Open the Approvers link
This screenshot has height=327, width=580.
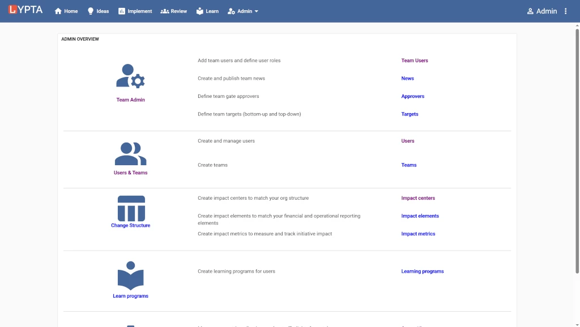[x=413, y=96]
